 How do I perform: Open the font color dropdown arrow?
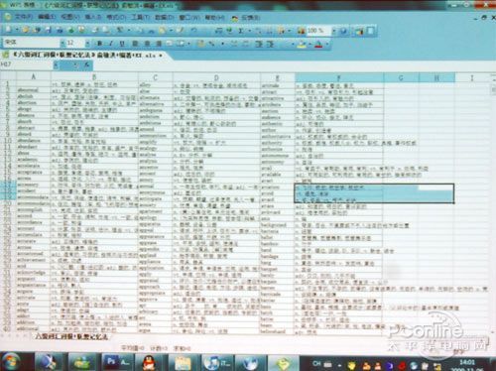click(x=327, y=44)
